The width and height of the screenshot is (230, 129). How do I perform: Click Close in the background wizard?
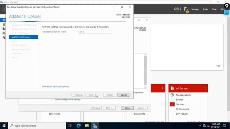click(127, 108)
